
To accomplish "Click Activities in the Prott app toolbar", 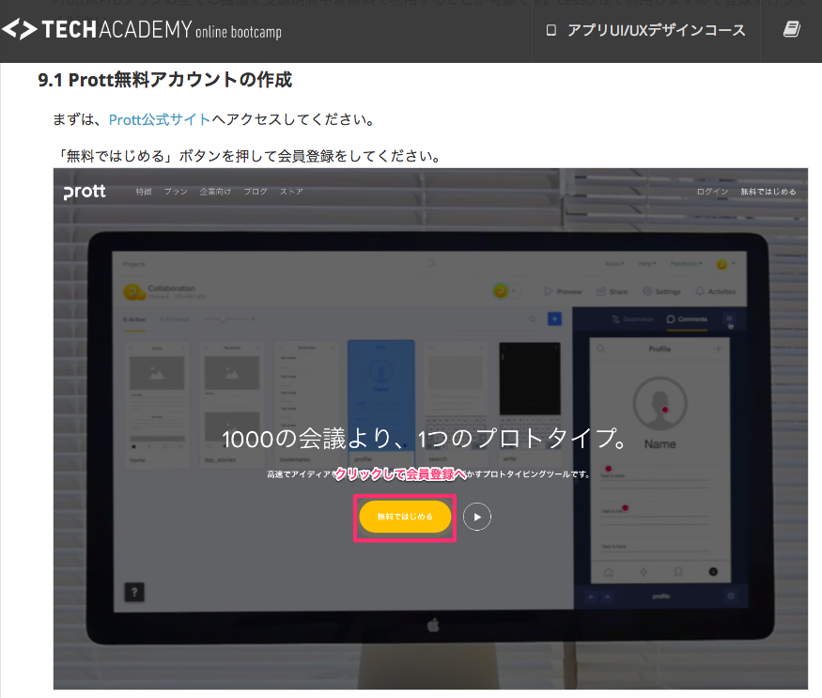I will (x=716, y=291).
